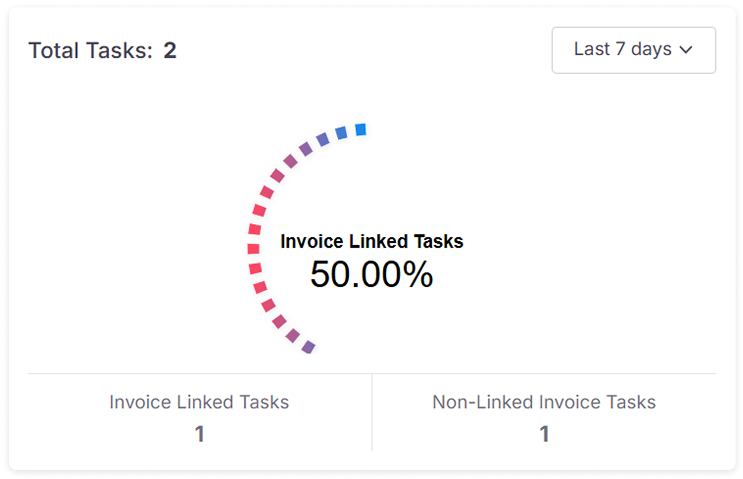Click the purple upper-left arc segment

tap(306, 148)
